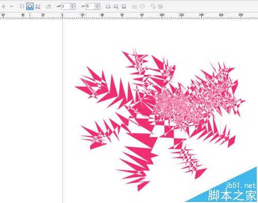Click the Convert to curves icon
The width and height of the screenshot is (258, 203).
click(x=142, y=7)
